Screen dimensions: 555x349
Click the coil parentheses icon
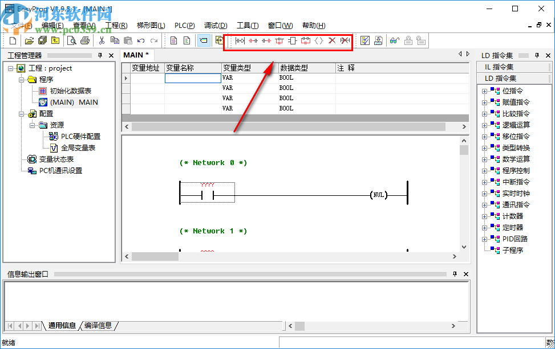(319, 41)
